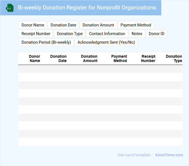Click the Donation Type column header
Viewport: 189px width, 166px height.
point(174,58)
